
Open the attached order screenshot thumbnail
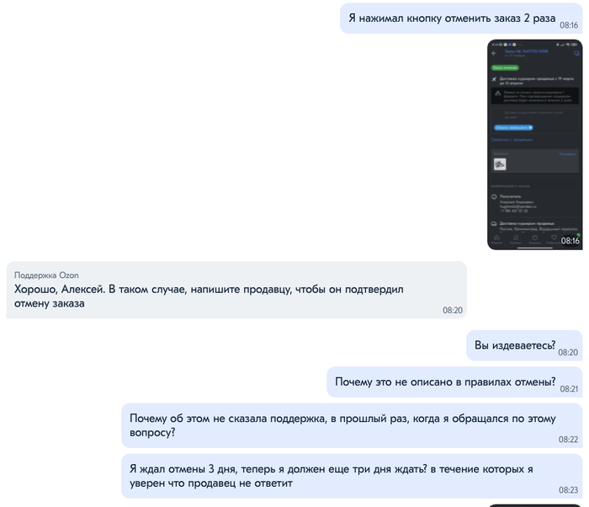point(534,144)
